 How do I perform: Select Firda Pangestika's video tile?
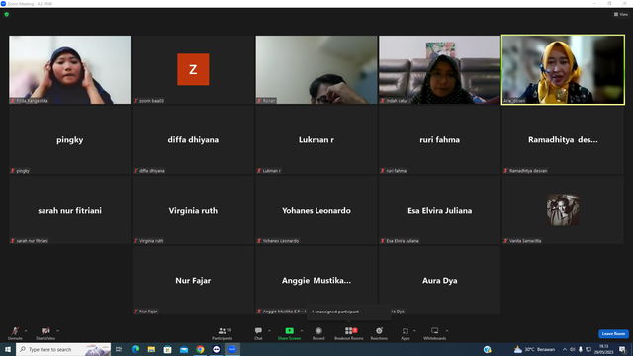70,69
